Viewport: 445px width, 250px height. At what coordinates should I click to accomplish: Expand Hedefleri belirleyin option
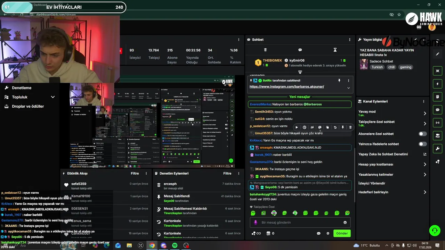425,192
